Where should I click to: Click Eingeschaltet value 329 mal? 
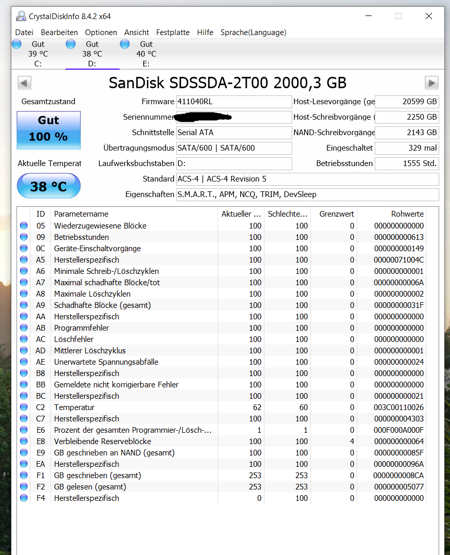(x=407, y=148)
